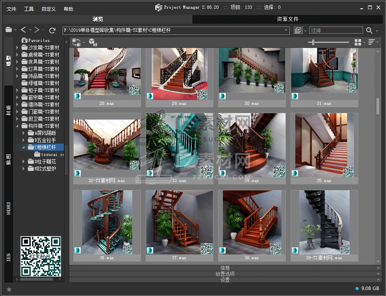Click the forward navigation arrow

coord(36,30)
